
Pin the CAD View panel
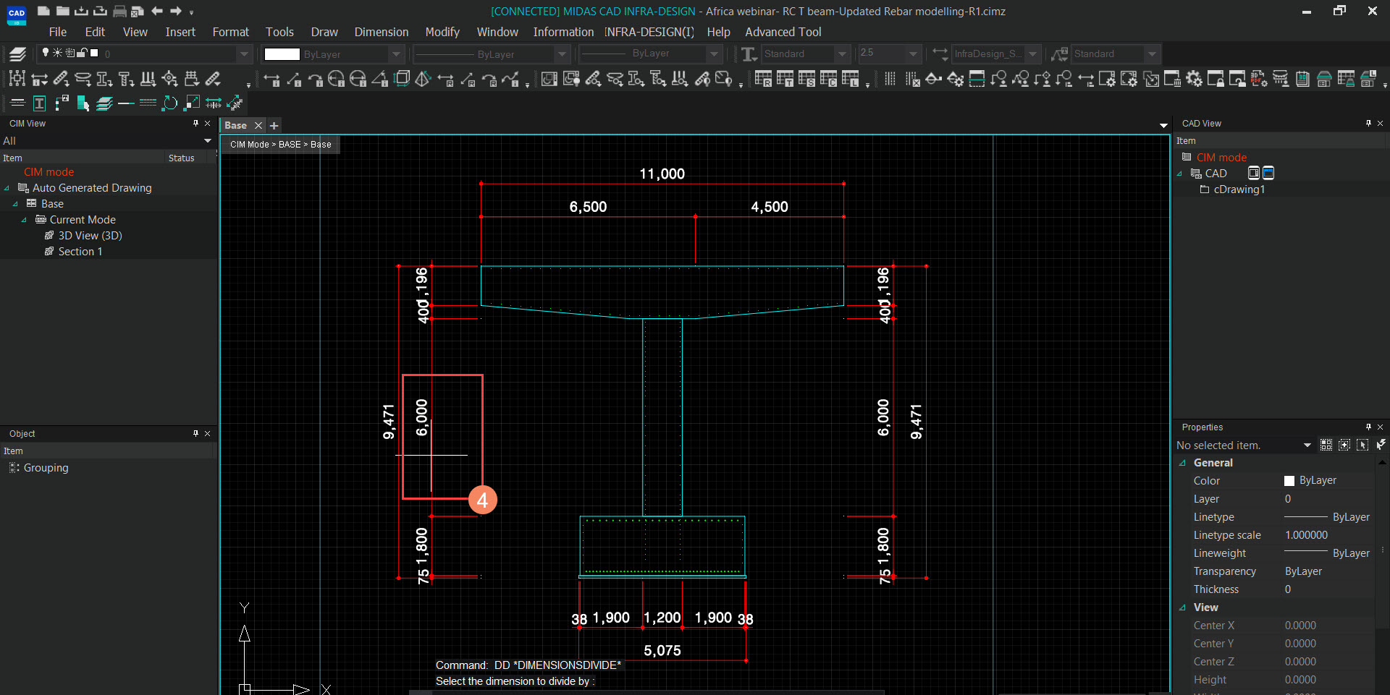tap(1368, 124)
